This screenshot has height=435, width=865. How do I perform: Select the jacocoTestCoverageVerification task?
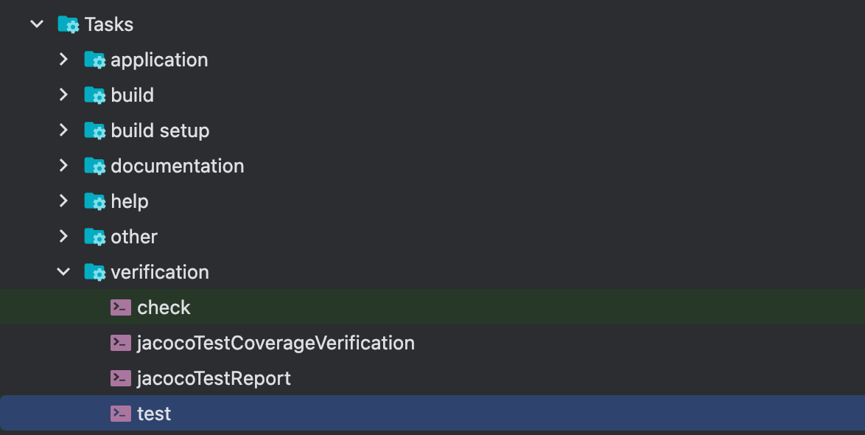pos(276,343)
